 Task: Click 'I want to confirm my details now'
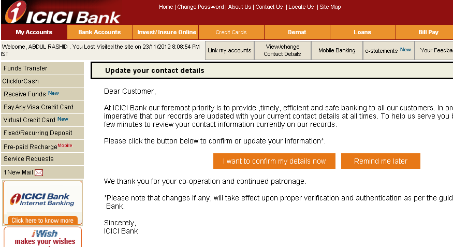click(x=274, y=161)
